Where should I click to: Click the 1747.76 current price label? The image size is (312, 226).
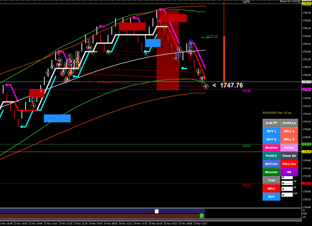232,85
